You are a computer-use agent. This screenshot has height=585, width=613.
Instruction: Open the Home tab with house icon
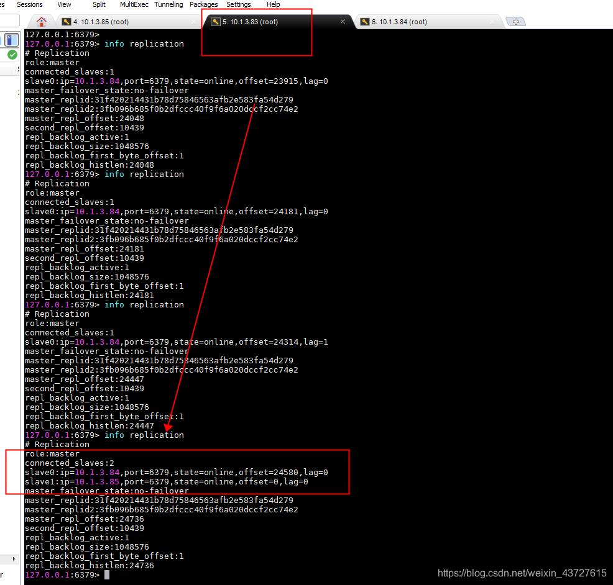[x=42, y=22]
